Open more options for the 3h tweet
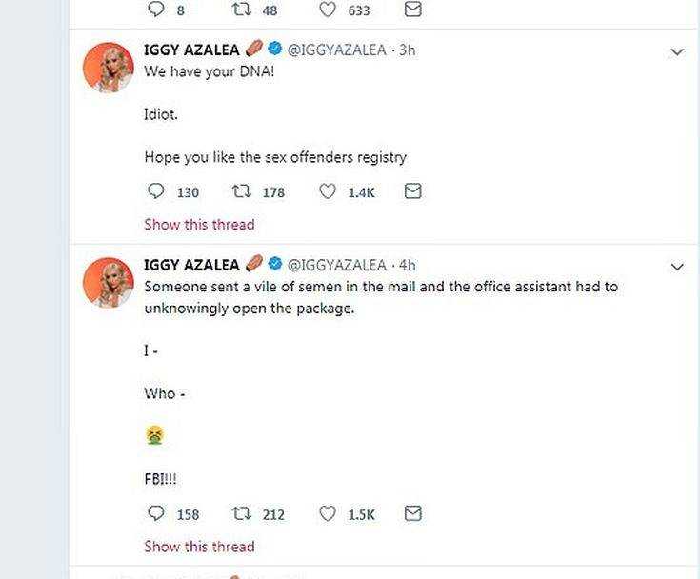Image resolution: width=700 pixels, height=579 pixels. [677, 52]
